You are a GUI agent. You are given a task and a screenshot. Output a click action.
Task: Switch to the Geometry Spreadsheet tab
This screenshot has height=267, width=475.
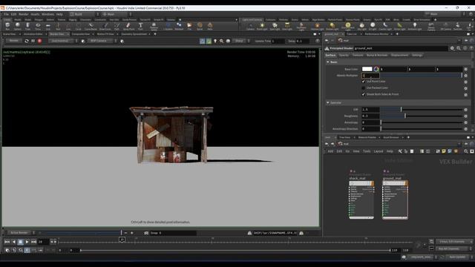point(134,34)
